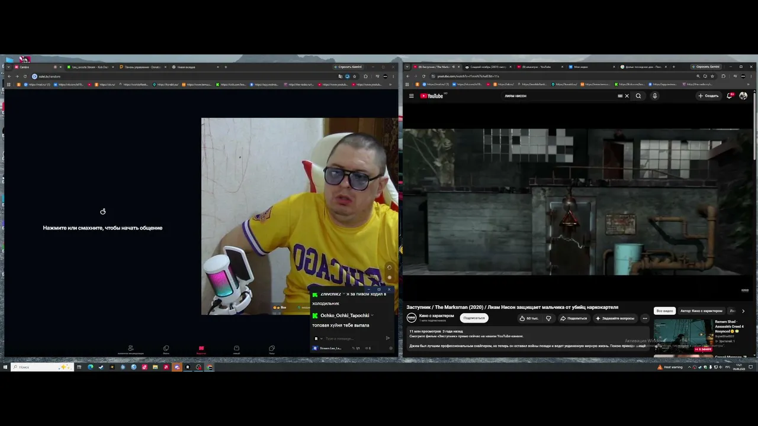Image resolution: width=758 pixels, height=426 pixels.
Task: Click Спросить Gemini in the YouTube window
Action: 705,67
